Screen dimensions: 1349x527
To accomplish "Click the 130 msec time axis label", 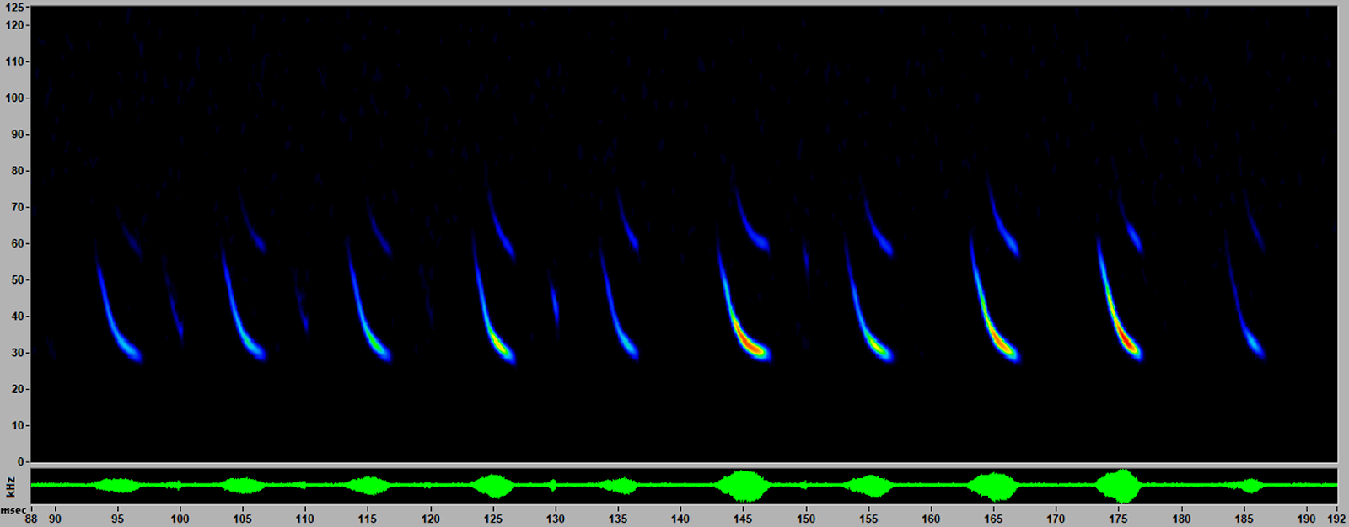I will pos(555,519).
